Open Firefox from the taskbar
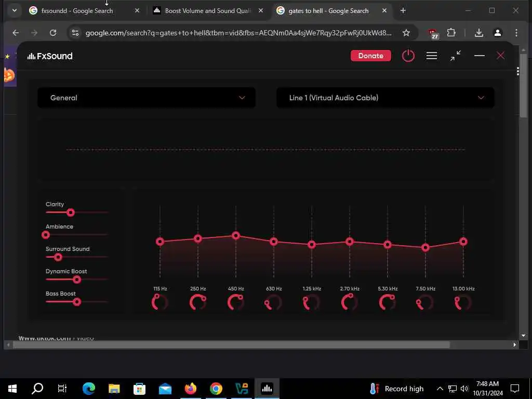This screenshot has width=532, height=399. [191, 389]
